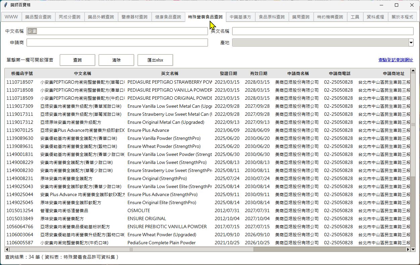Screen dimensions: 420x265
Task: Open 查驗登記查詢網址 link
Action: click(x=396, y=60)
